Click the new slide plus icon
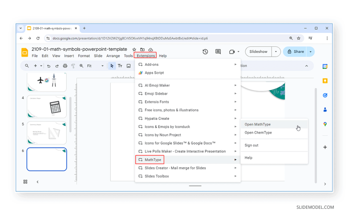 (35, 66)
